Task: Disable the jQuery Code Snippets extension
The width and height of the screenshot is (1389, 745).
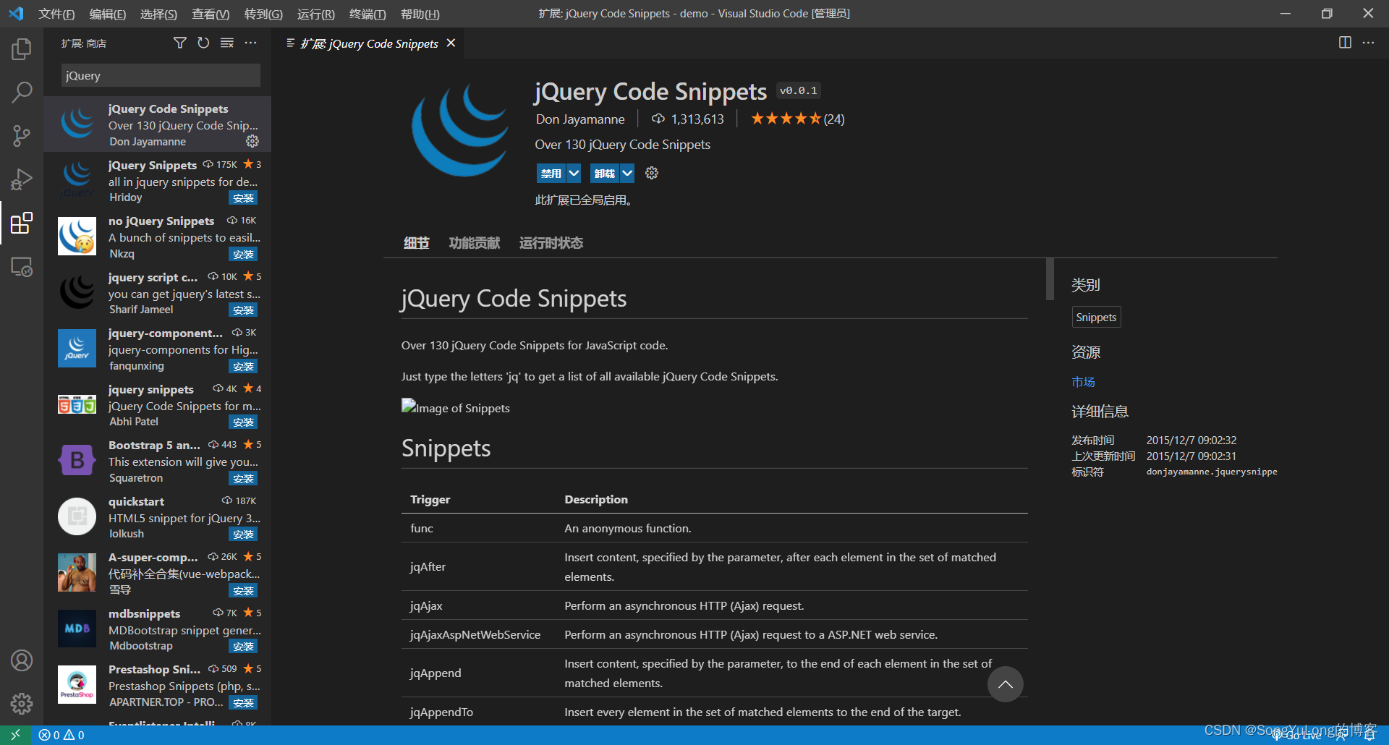Action: [551, 173]
